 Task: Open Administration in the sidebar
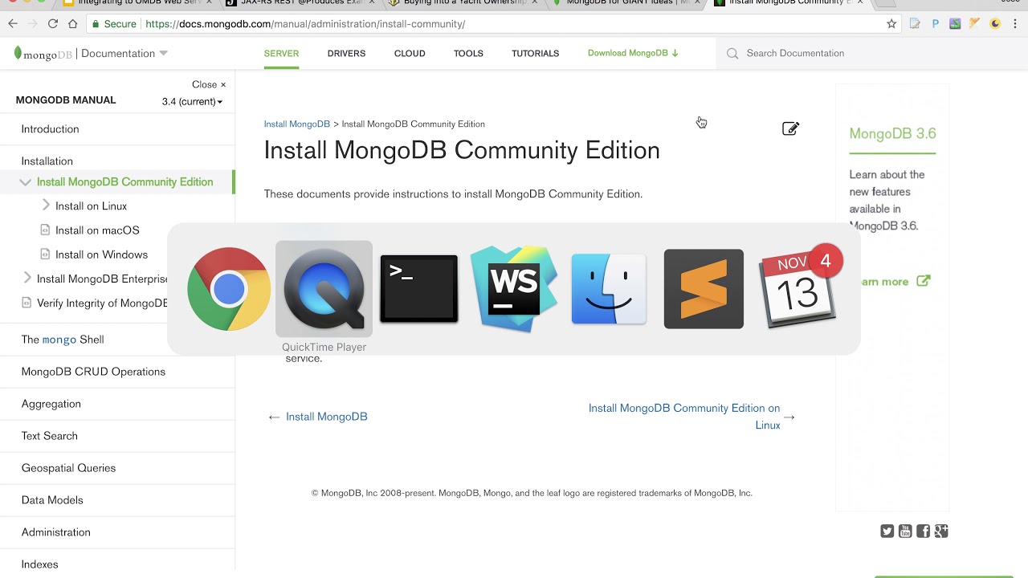pos(55,532)
